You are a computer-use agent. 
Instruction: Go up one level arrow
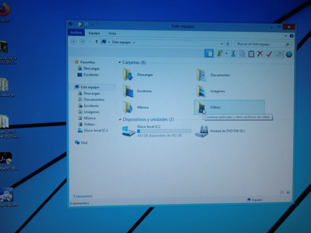click(x=96, y=42)
